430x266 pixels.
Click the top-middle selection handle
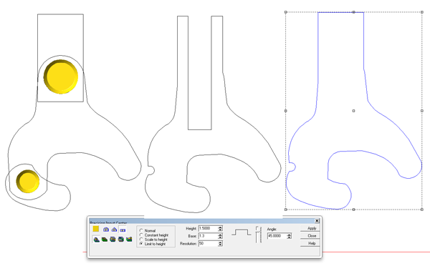click(354, 12)
